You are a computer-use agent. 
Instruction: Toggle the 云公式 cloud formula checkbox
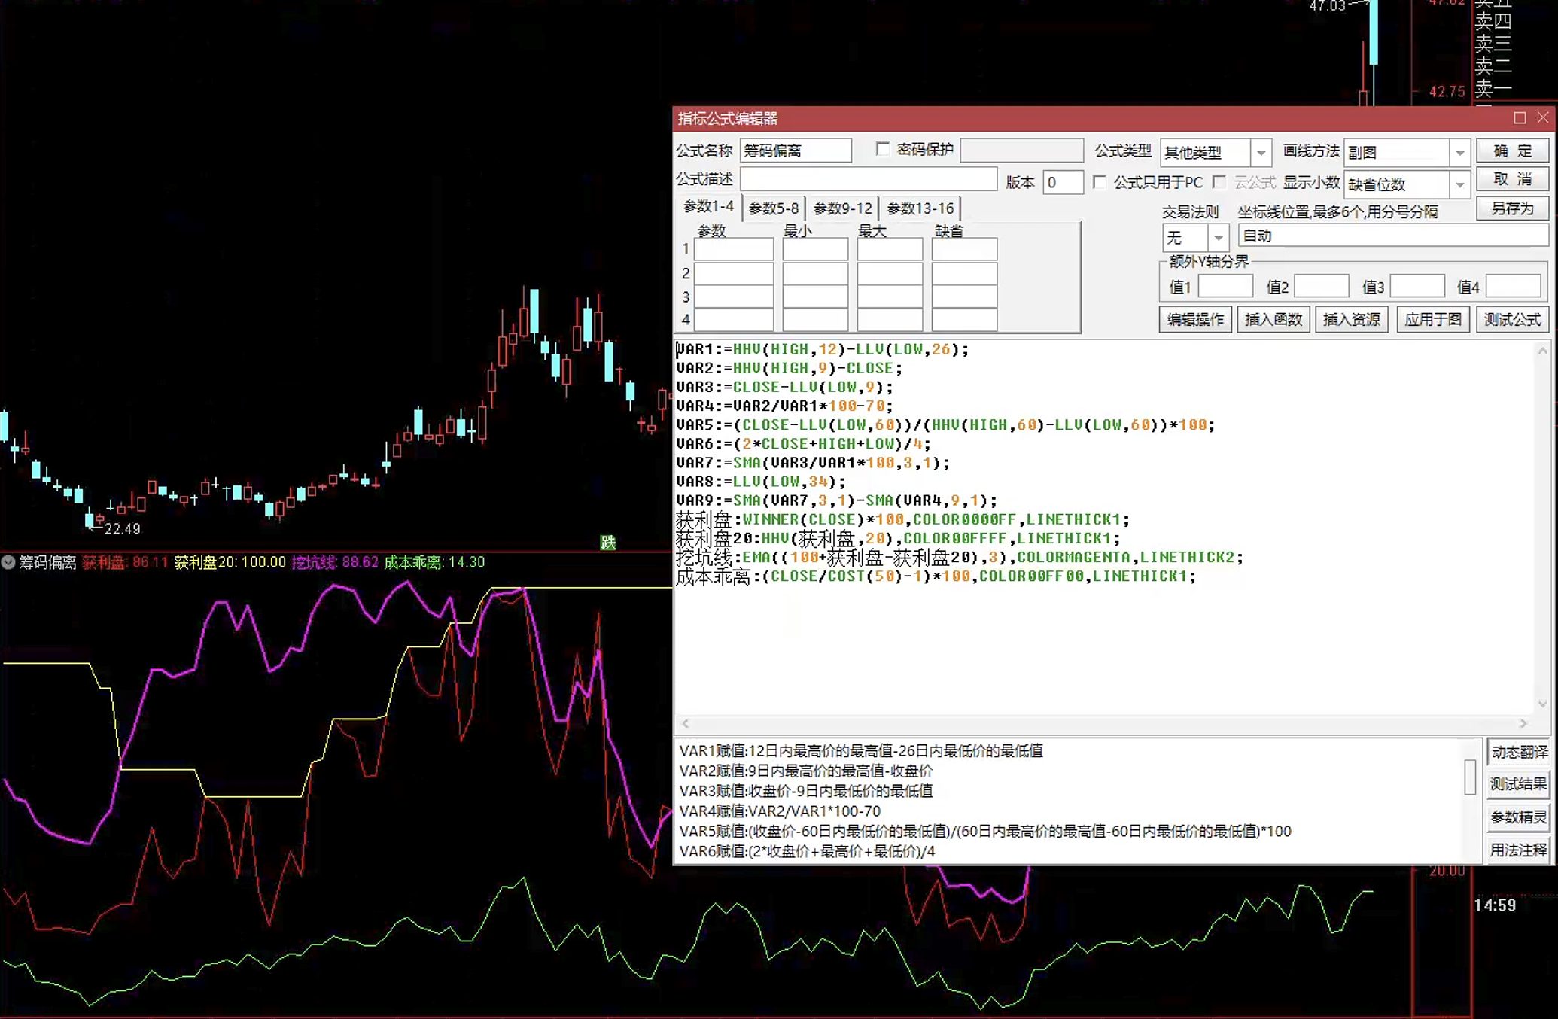point(1219,182)
